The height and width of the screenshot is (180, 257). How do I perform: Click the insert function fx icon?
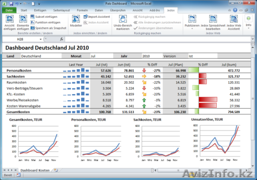tap(62, 39)
